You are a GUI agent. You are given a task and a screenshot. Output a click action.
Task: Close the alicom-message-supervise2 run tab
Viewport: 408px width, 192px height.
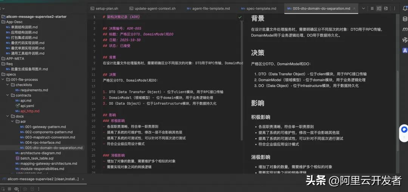[x=83, y=179]
